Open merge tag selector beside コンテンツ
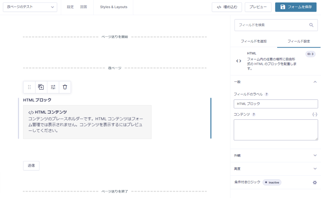 (x=315, y=114)
